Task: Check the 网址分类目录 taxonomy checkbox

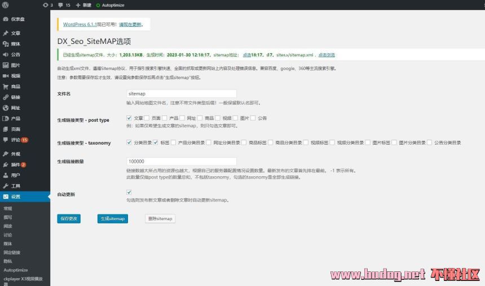Action: coord(209,142)
